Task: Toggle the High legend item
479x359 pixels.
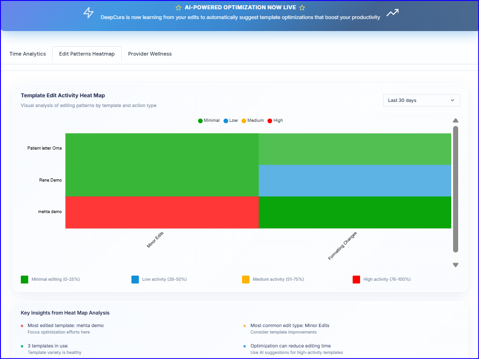Action: click(275, 120)
